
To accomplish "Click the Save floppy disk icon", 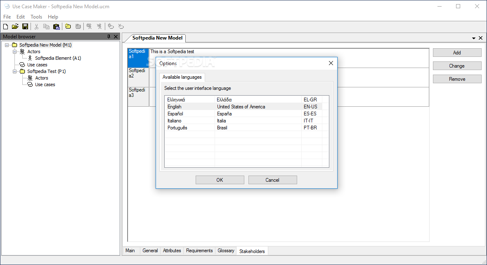I will click(25, 27).
